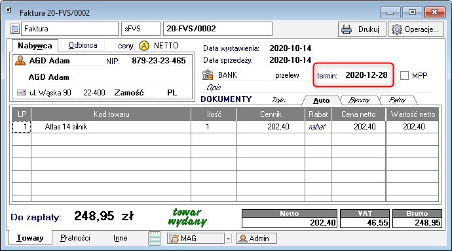This screenshot has width=452, height=251.
Task: Click the towar wydany status label
Action: tap(187, 217)
